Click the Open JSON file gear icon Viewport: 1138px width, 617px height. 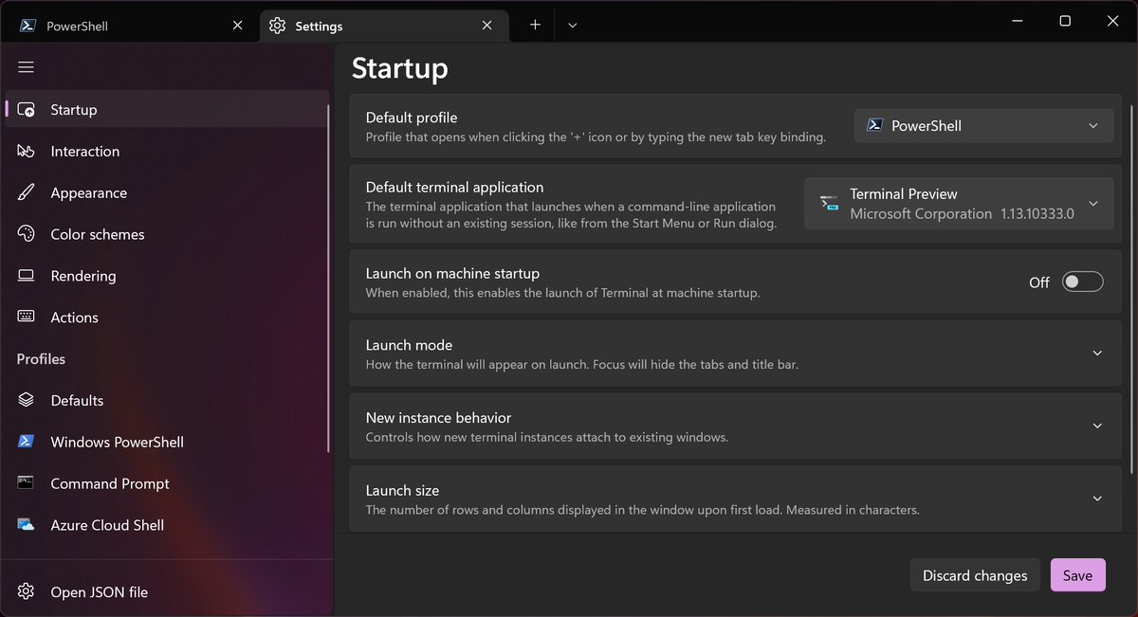[27, 592]
